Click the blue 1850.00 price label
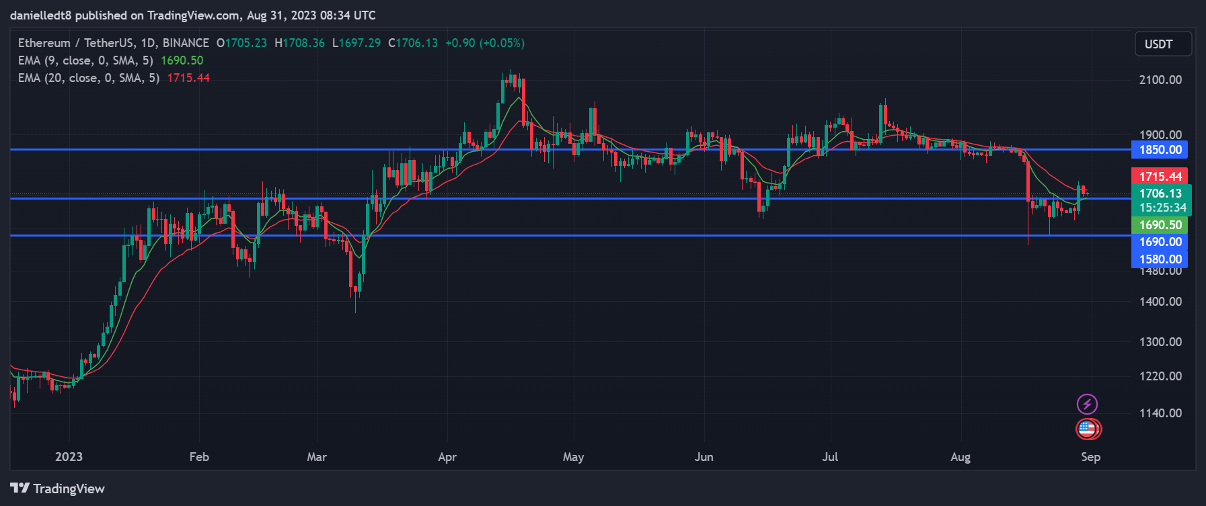Screen dimensions: 1206x506 click(x=1160, y=150)
